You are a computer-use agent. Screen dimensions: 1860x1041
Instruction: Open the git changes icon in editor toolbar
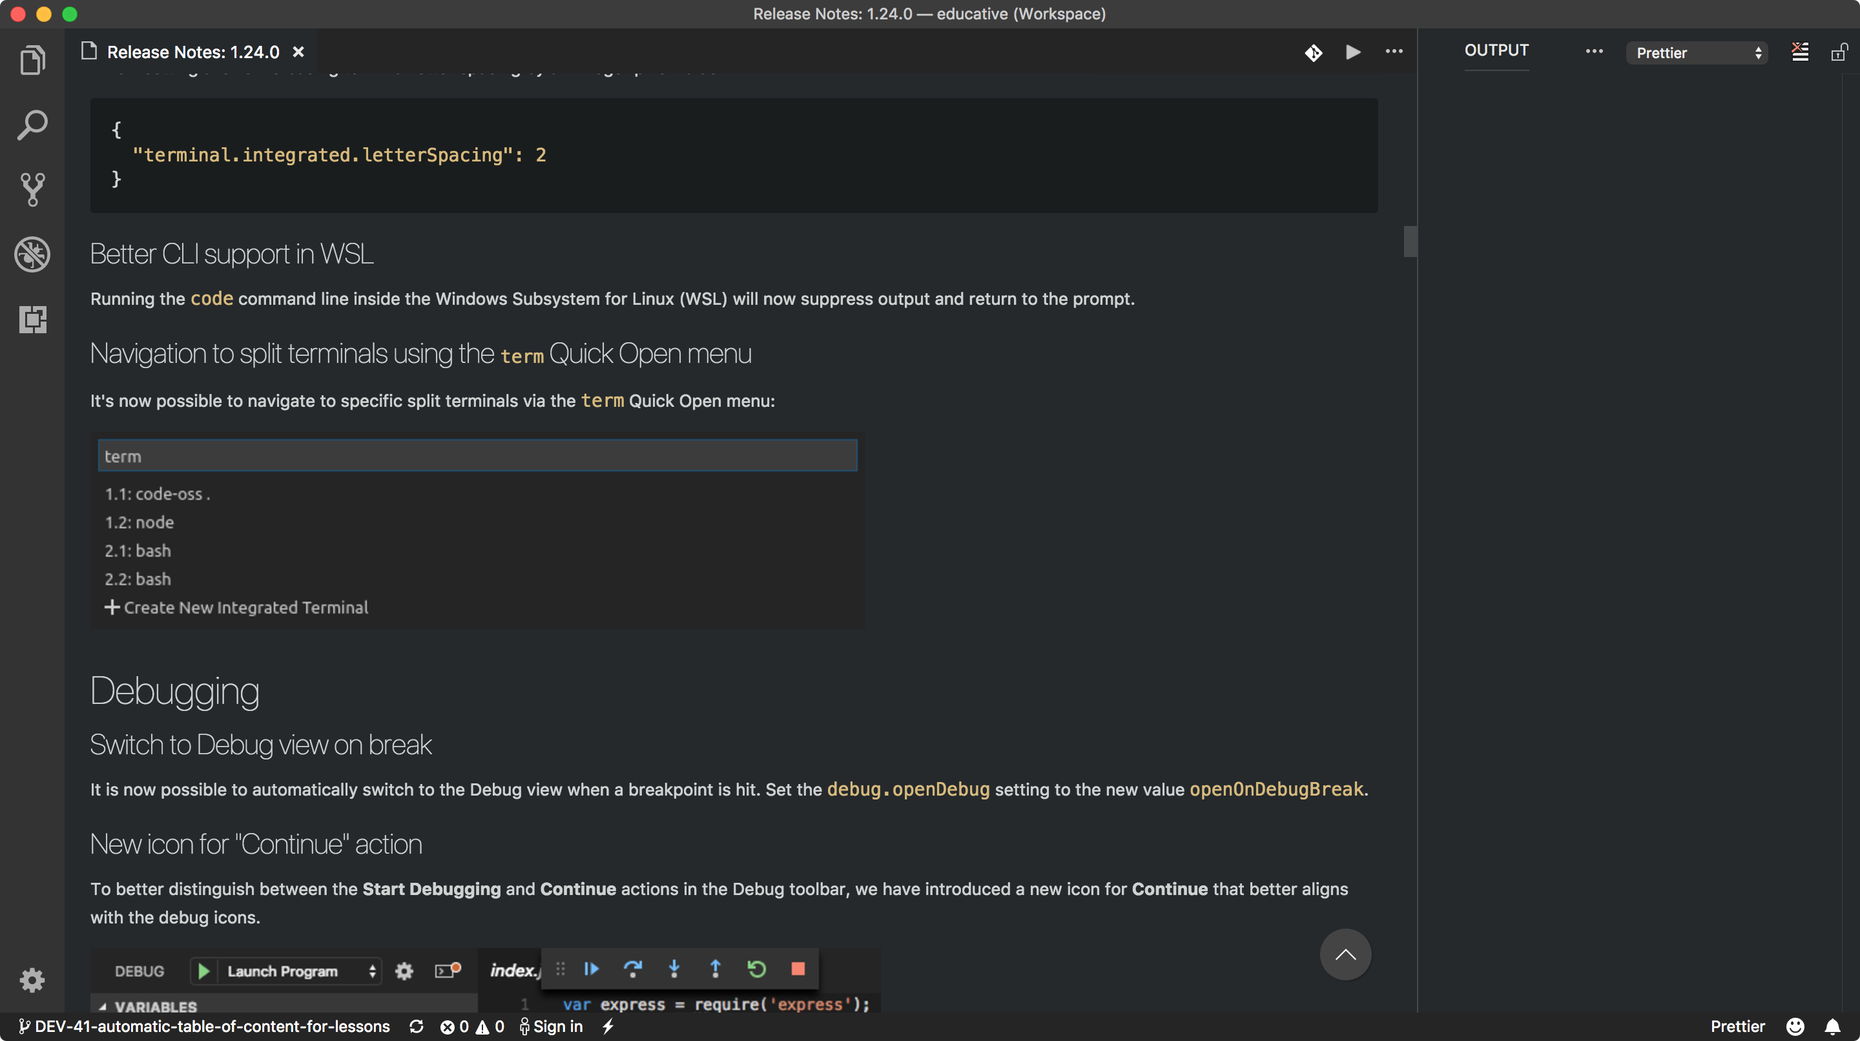(x=1314, y=52)
